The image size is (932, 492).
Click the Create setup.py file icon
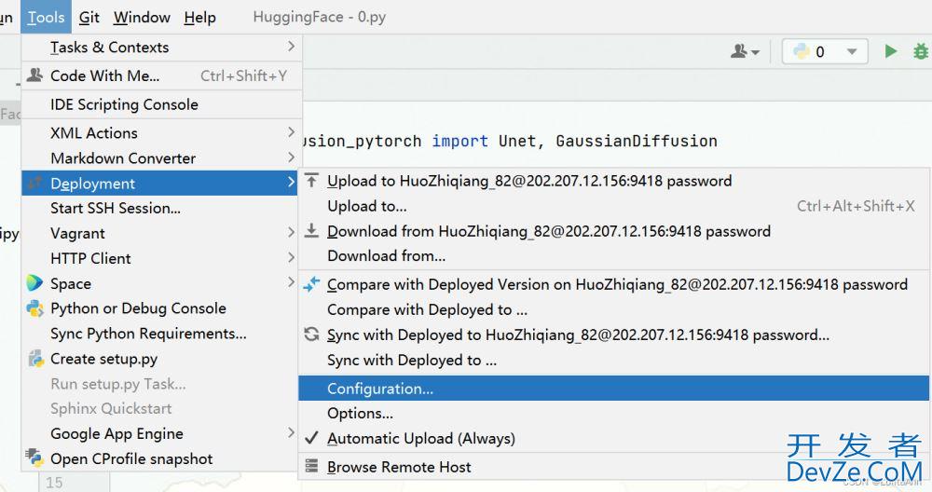pos(35,359)
